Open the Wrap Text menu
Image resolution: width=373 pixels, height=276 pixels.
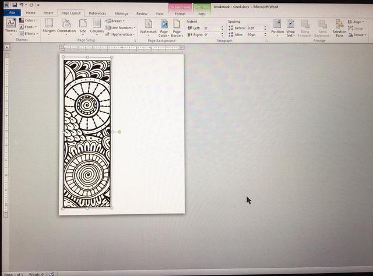click(x=290, y=28)
